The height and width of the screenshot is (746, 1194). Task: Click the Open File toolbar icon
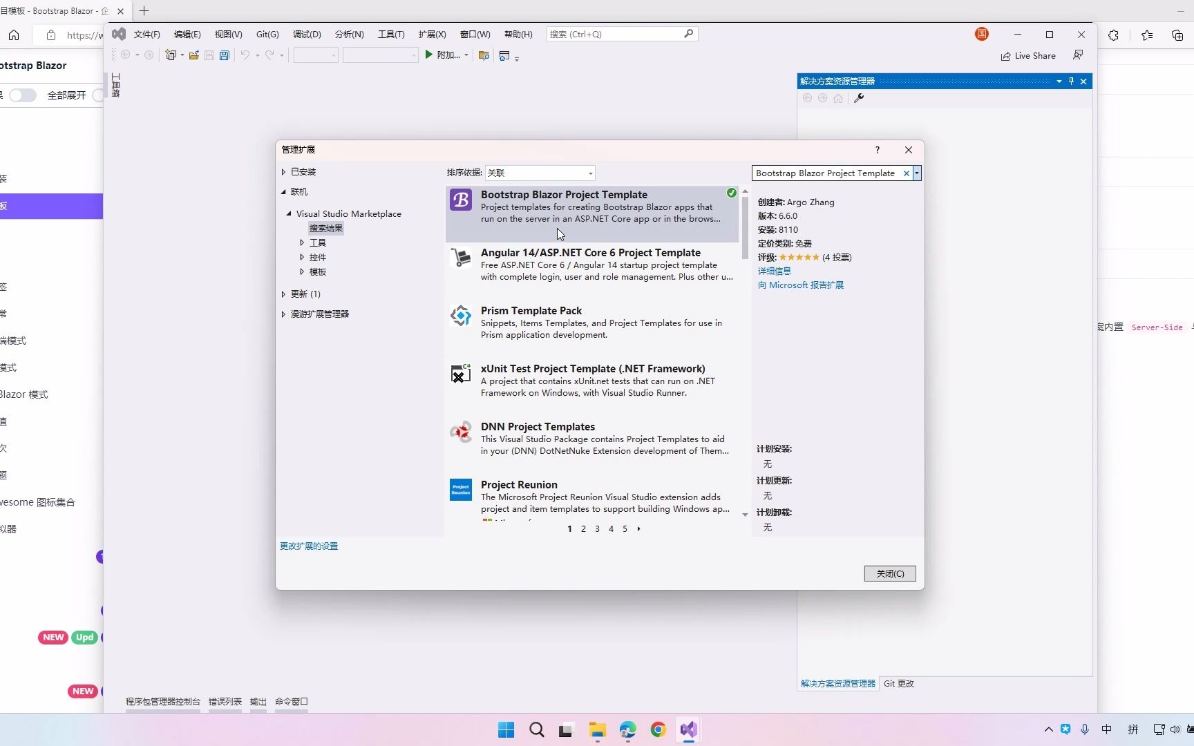click(x=195, y=55)
